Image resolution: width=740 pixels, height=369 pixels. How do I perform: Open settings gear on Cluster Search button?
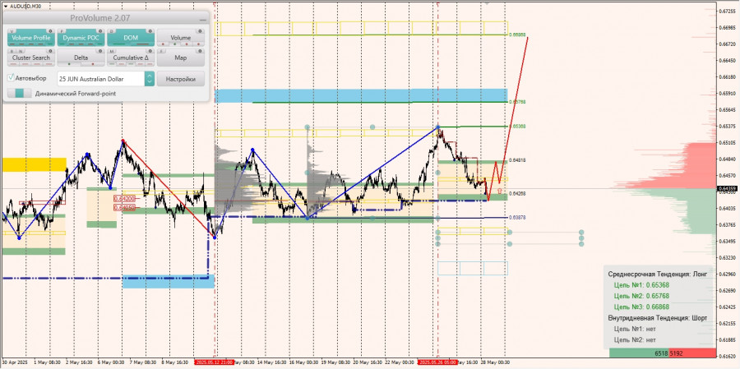point(51,50)
